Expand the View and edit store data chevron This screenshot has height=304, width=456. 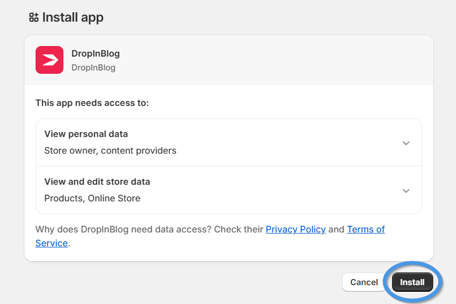point(406,191)
